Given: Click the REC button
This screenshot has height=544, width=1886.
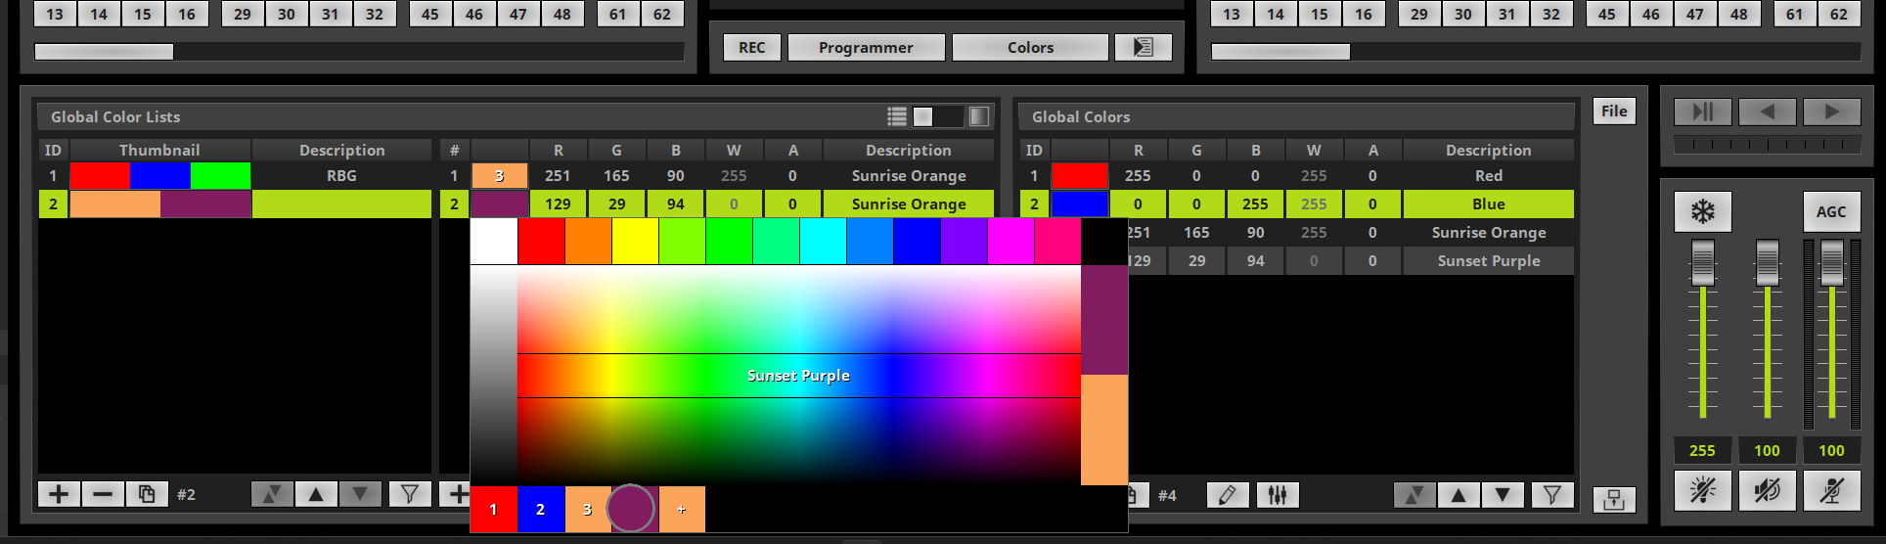Looking at the screenshot, I should tap(751, 47).
